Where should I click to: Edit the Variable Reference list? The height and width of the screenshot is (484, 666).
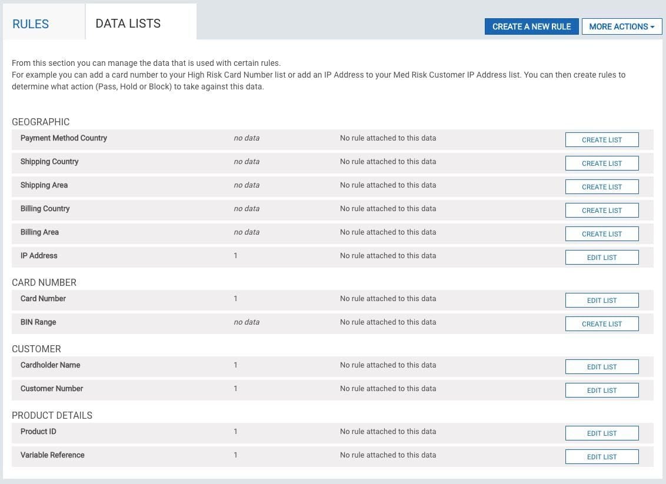click(x=601, y=457)
